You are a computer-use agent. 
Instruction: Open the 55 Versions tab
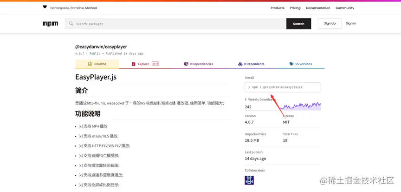click(300, 64)
